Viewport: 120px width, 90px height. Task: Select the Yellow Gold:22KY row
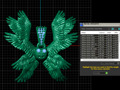(99, 47)
